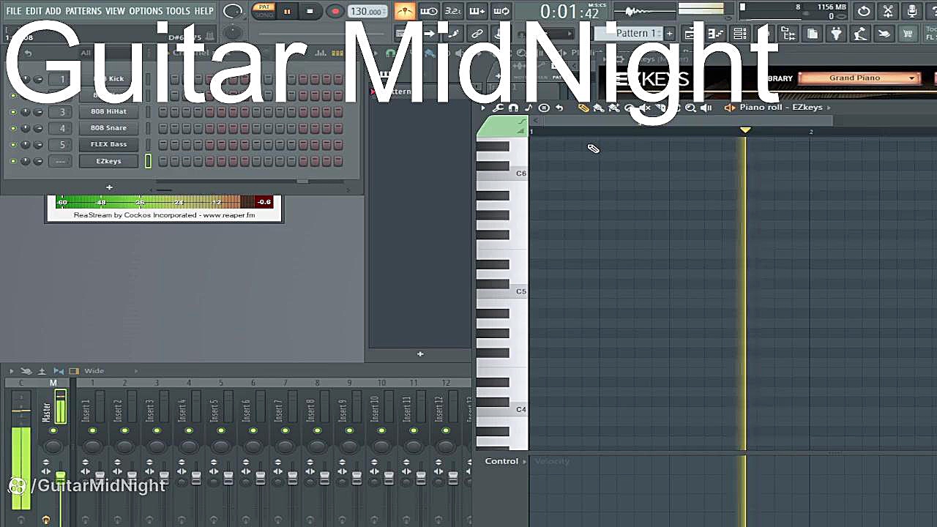
Task: Open the tempo tapper icon
Action: [860, 34]
